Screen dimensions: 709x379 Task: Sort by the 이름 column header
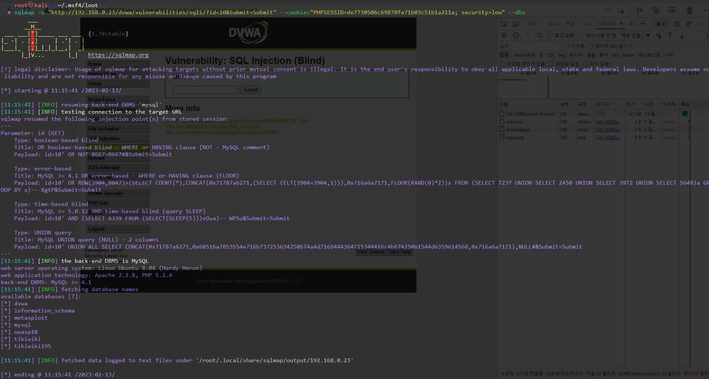tap(527, 104)
